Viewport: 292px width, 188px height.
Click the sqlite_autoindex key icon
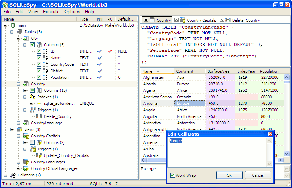coord(39,103)
